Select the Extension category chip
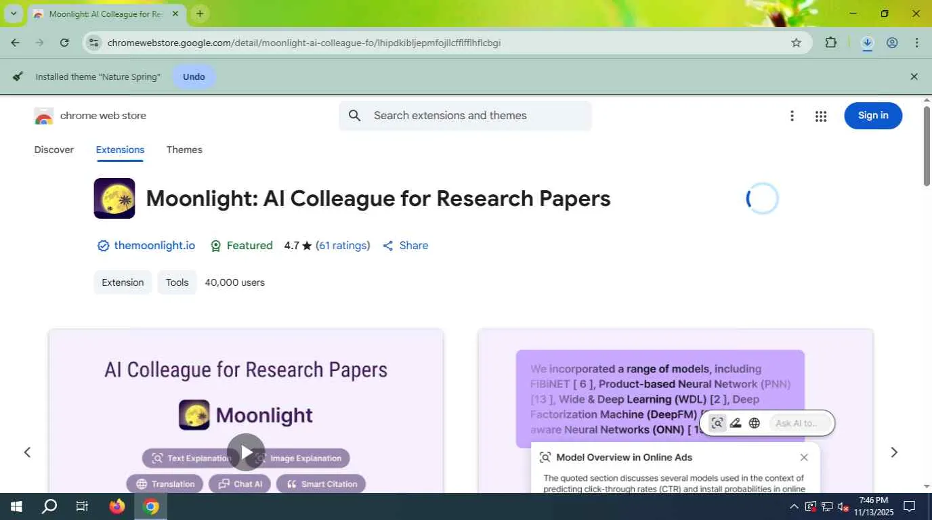 (x=123, y=282)
